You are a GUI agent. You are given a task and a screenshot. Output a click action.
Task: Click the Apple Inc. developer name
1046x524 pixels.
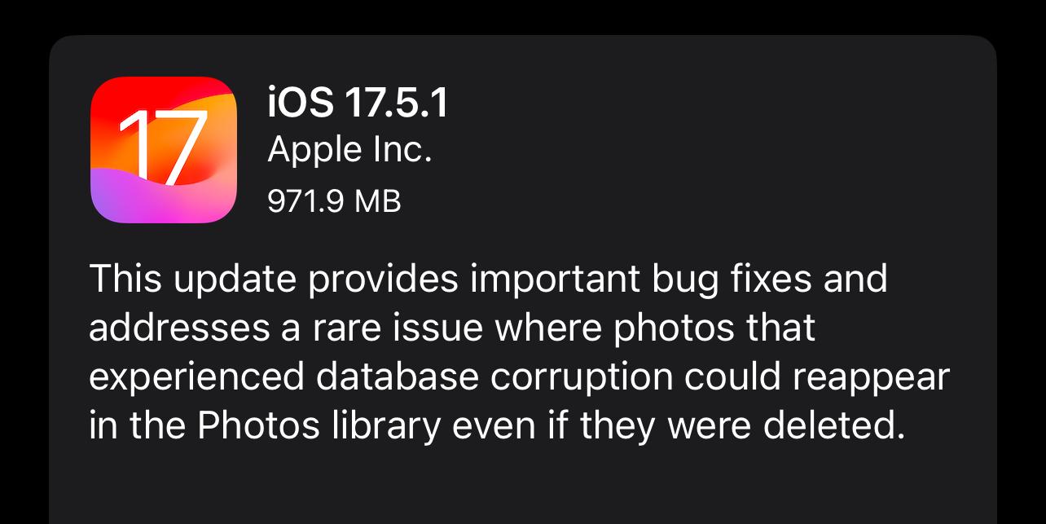[x=349, y=150]
